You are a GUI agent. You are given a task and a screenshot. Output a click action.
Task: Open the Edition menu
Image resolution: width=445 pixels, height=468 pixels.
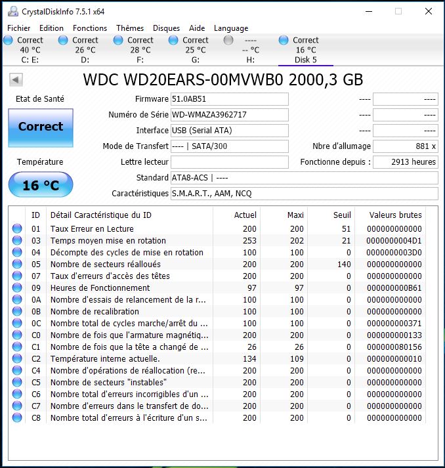tap(51, 28)
